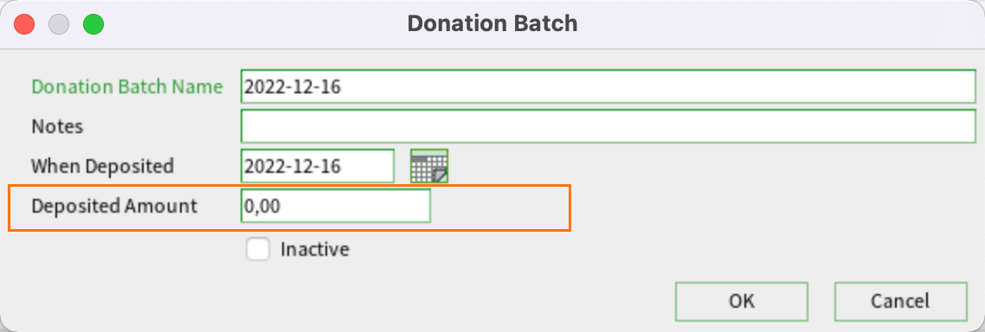This screenshot has height=332, width=985.
Task: Toggle the Inactive checkbox
Action: click(x=258, y=249)
